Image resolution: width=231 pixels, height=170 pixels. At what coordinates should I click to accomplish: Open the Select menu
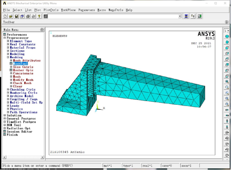tap(18, 10)
